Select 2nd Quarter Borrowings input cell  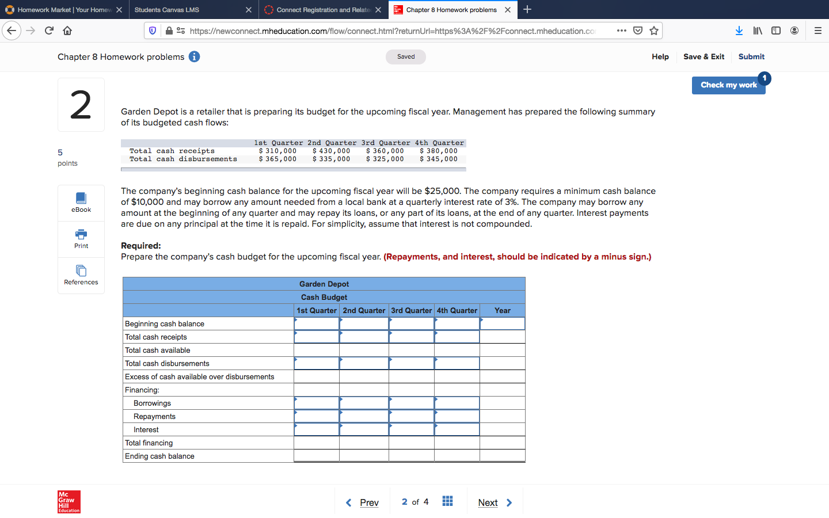pos(364,403)
